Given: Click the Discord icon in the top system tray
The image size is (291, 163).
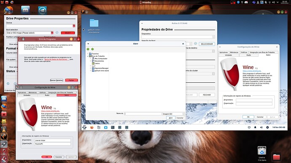Looking at the screenshot, I should click(246, 2).
